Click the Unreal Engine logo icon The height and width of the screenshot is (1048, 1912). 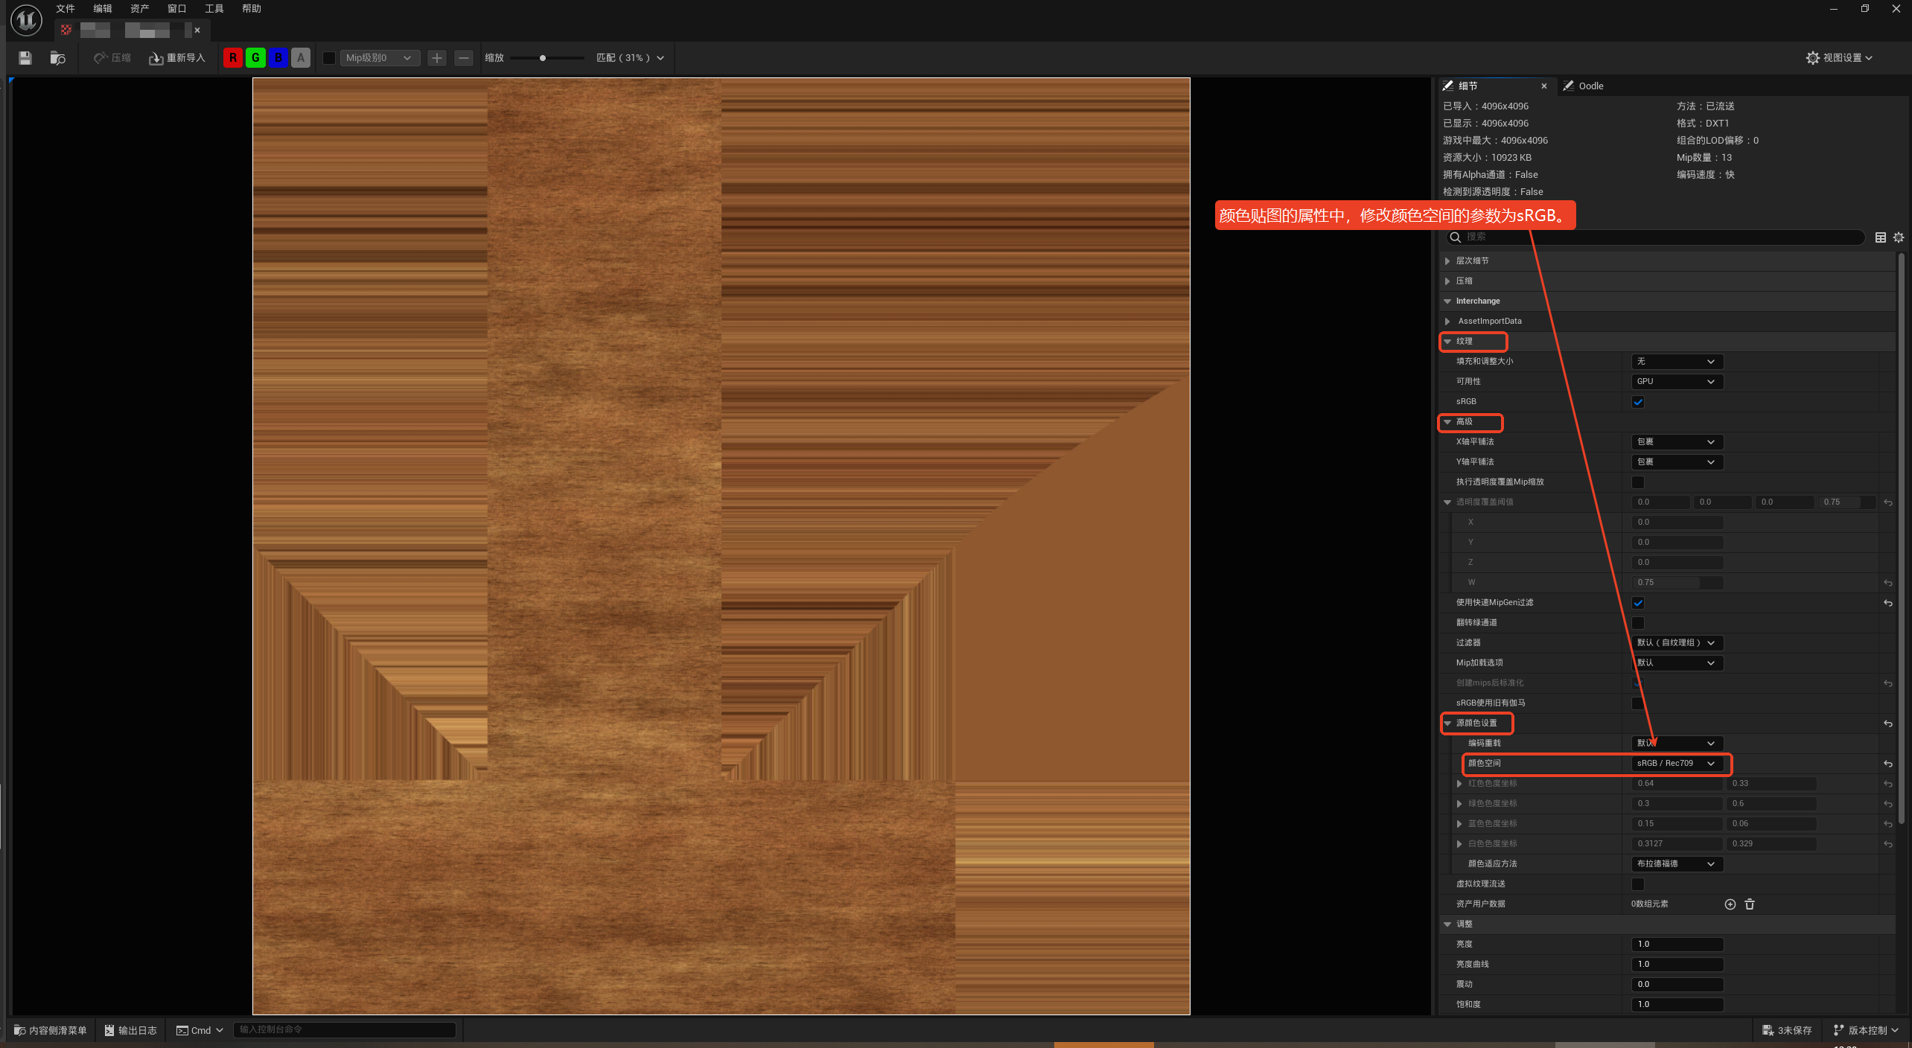(26, 20)
